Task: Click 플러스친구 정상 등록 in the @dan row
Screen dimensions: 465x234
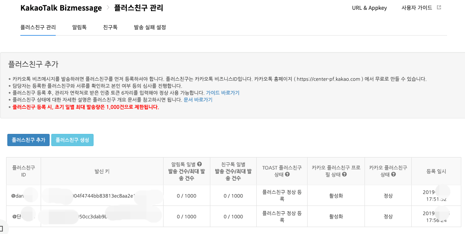Action: click(282, 196)
